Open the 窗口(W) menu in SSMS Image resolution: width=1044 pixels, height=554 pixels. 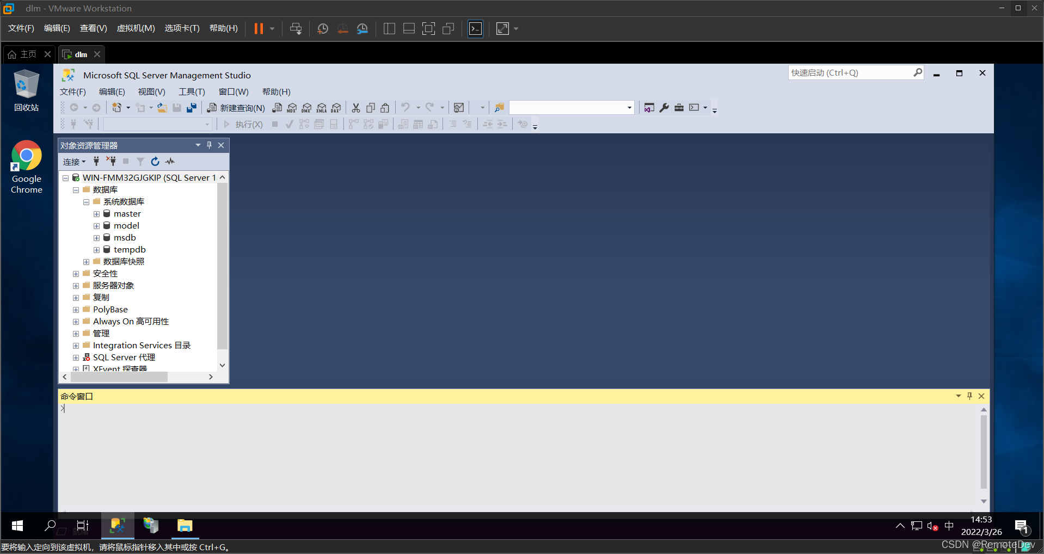(x=234, y=92)
